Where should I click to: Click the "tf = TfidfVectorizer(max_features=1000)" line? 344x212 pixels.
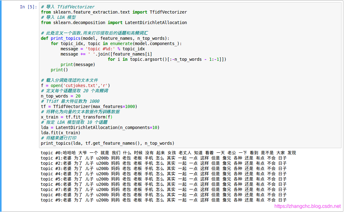point(89,106)
